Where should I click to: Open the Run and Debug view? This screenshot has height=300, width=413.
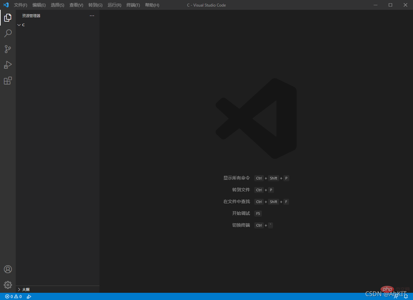coord(8,65)
